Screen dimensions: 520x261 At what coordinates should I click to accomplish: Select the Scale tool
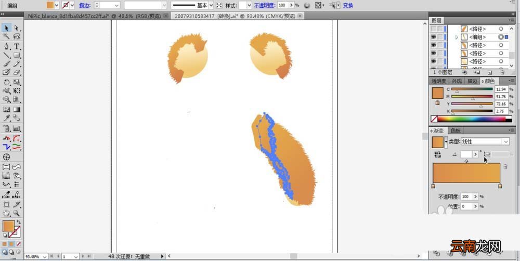pyautogui.click(x=17, y=82)
